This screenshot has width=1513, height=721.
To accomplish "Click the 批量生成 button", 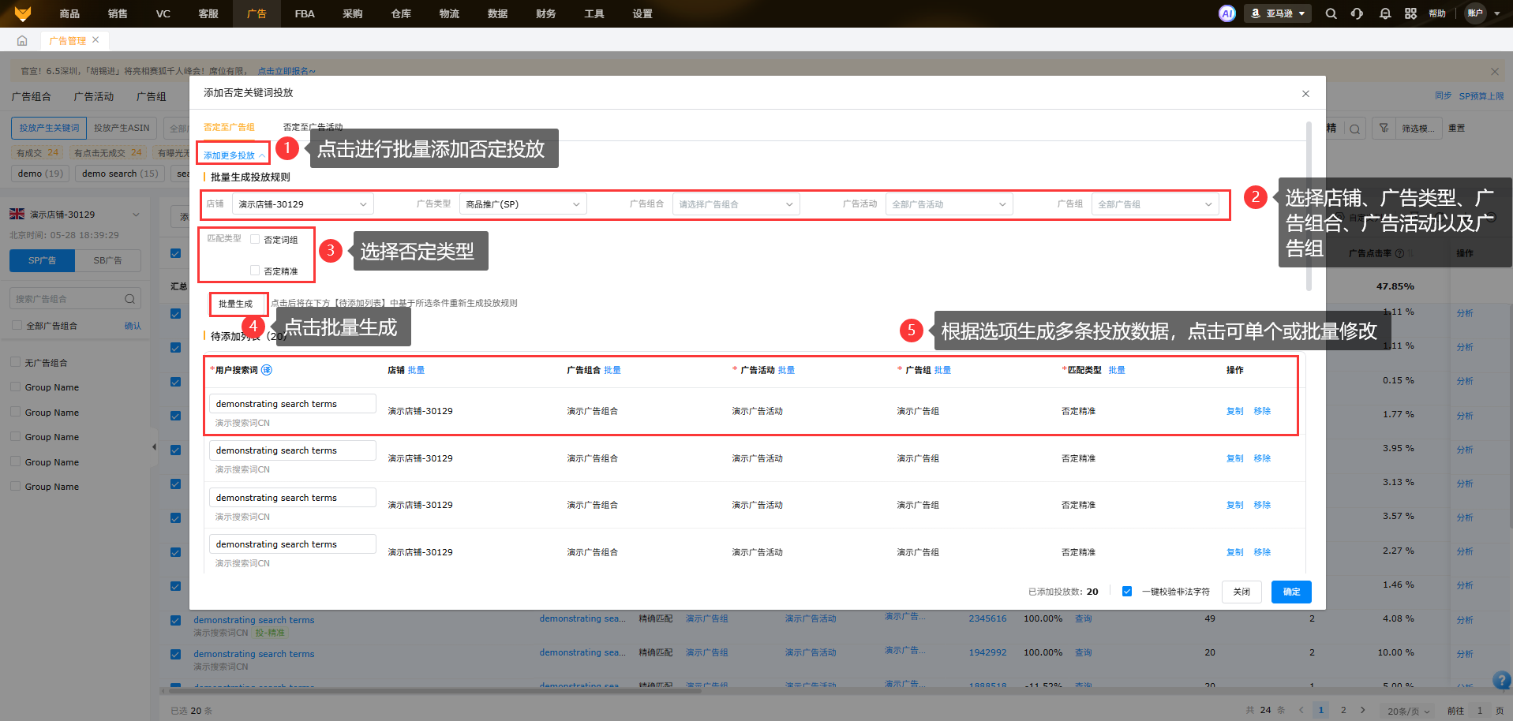I will click(x=235, y=304).
